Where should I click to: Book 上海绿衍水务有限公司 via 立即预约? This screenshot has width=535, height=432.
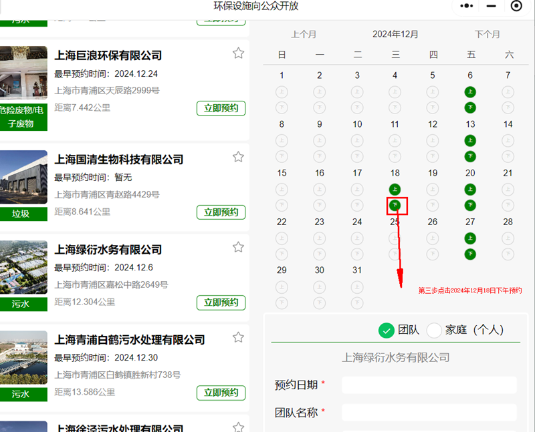(221, 302)
